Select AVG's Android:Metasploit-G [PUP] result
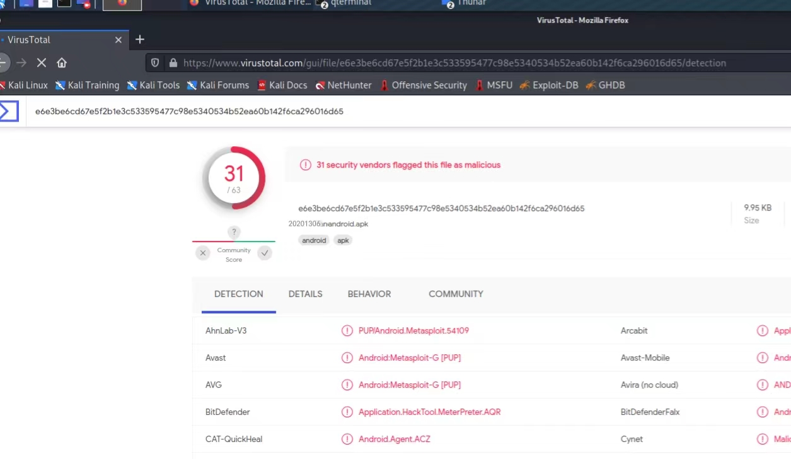The image size is (791, 459). click(x=410, y=385)
